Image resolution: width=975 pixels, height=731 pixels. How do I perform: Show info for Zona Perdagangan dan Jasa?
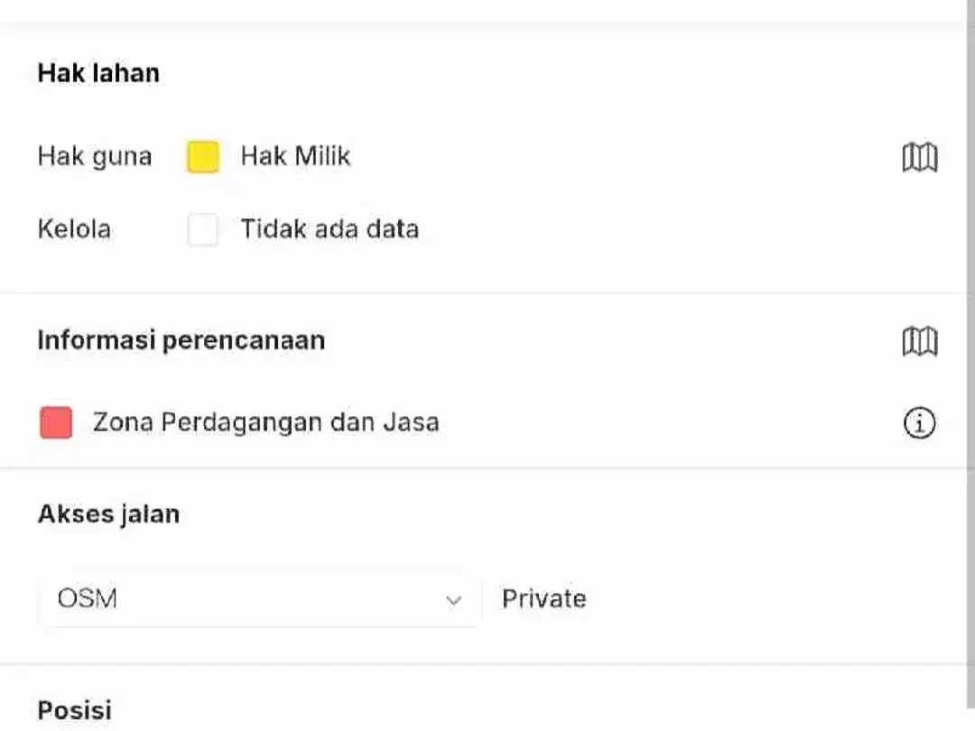(x=919, y=422)
